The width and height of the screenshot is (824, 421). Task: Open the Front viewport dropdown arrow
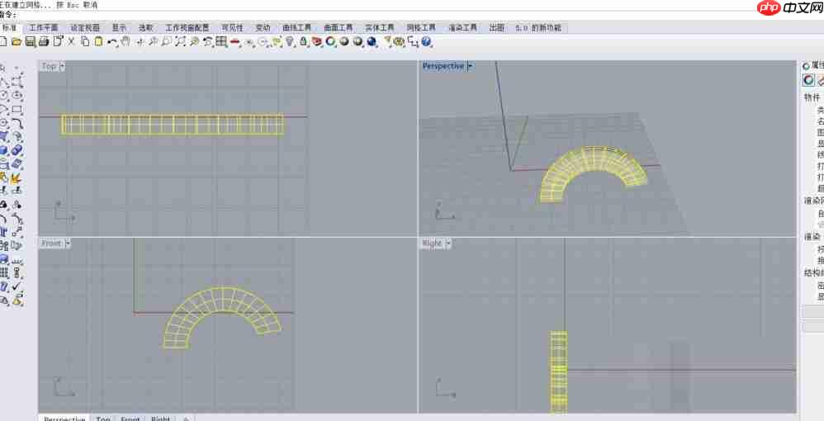point(68,244)
